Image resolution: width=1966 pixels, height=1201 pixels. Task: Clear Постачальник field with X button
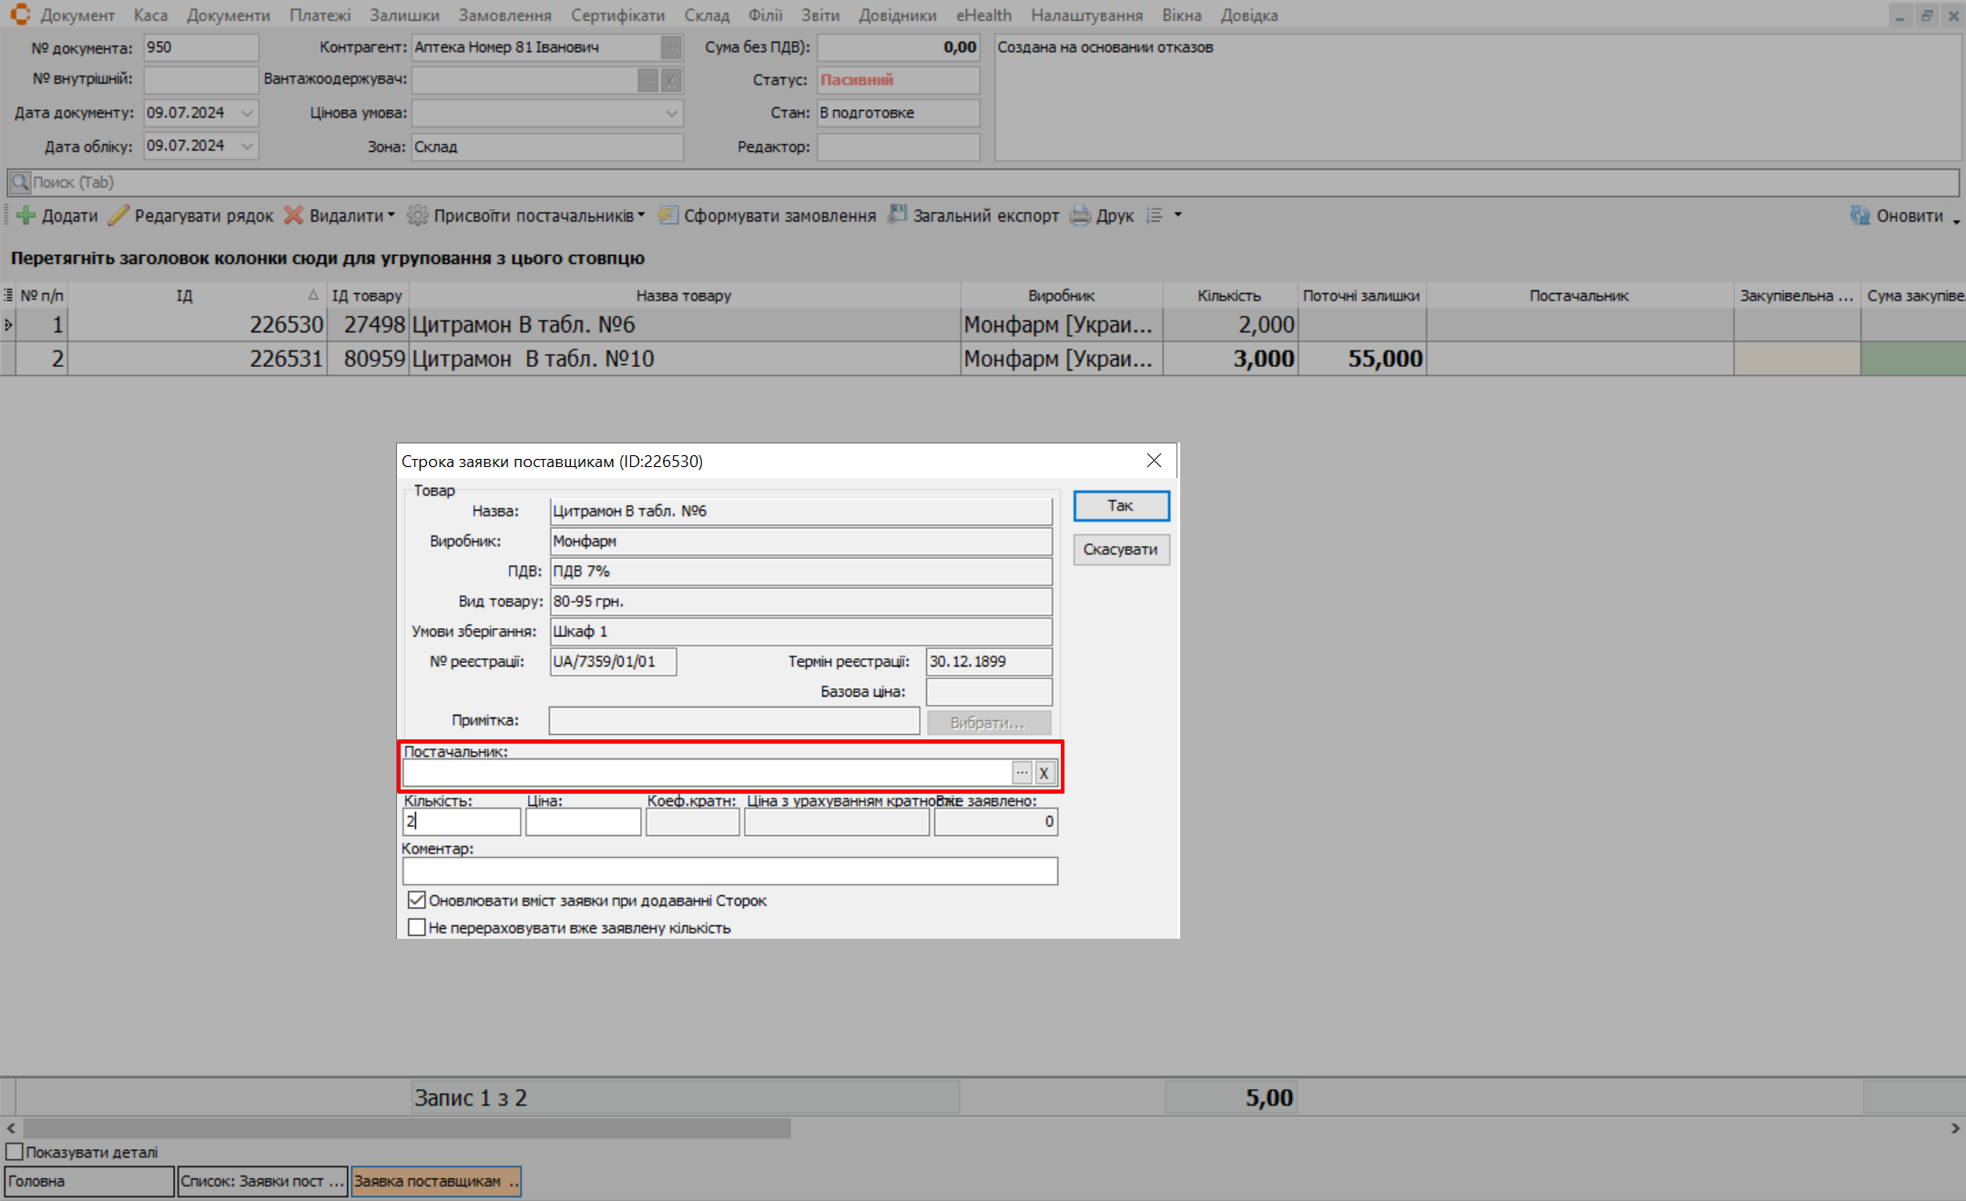pos(1044,773)
